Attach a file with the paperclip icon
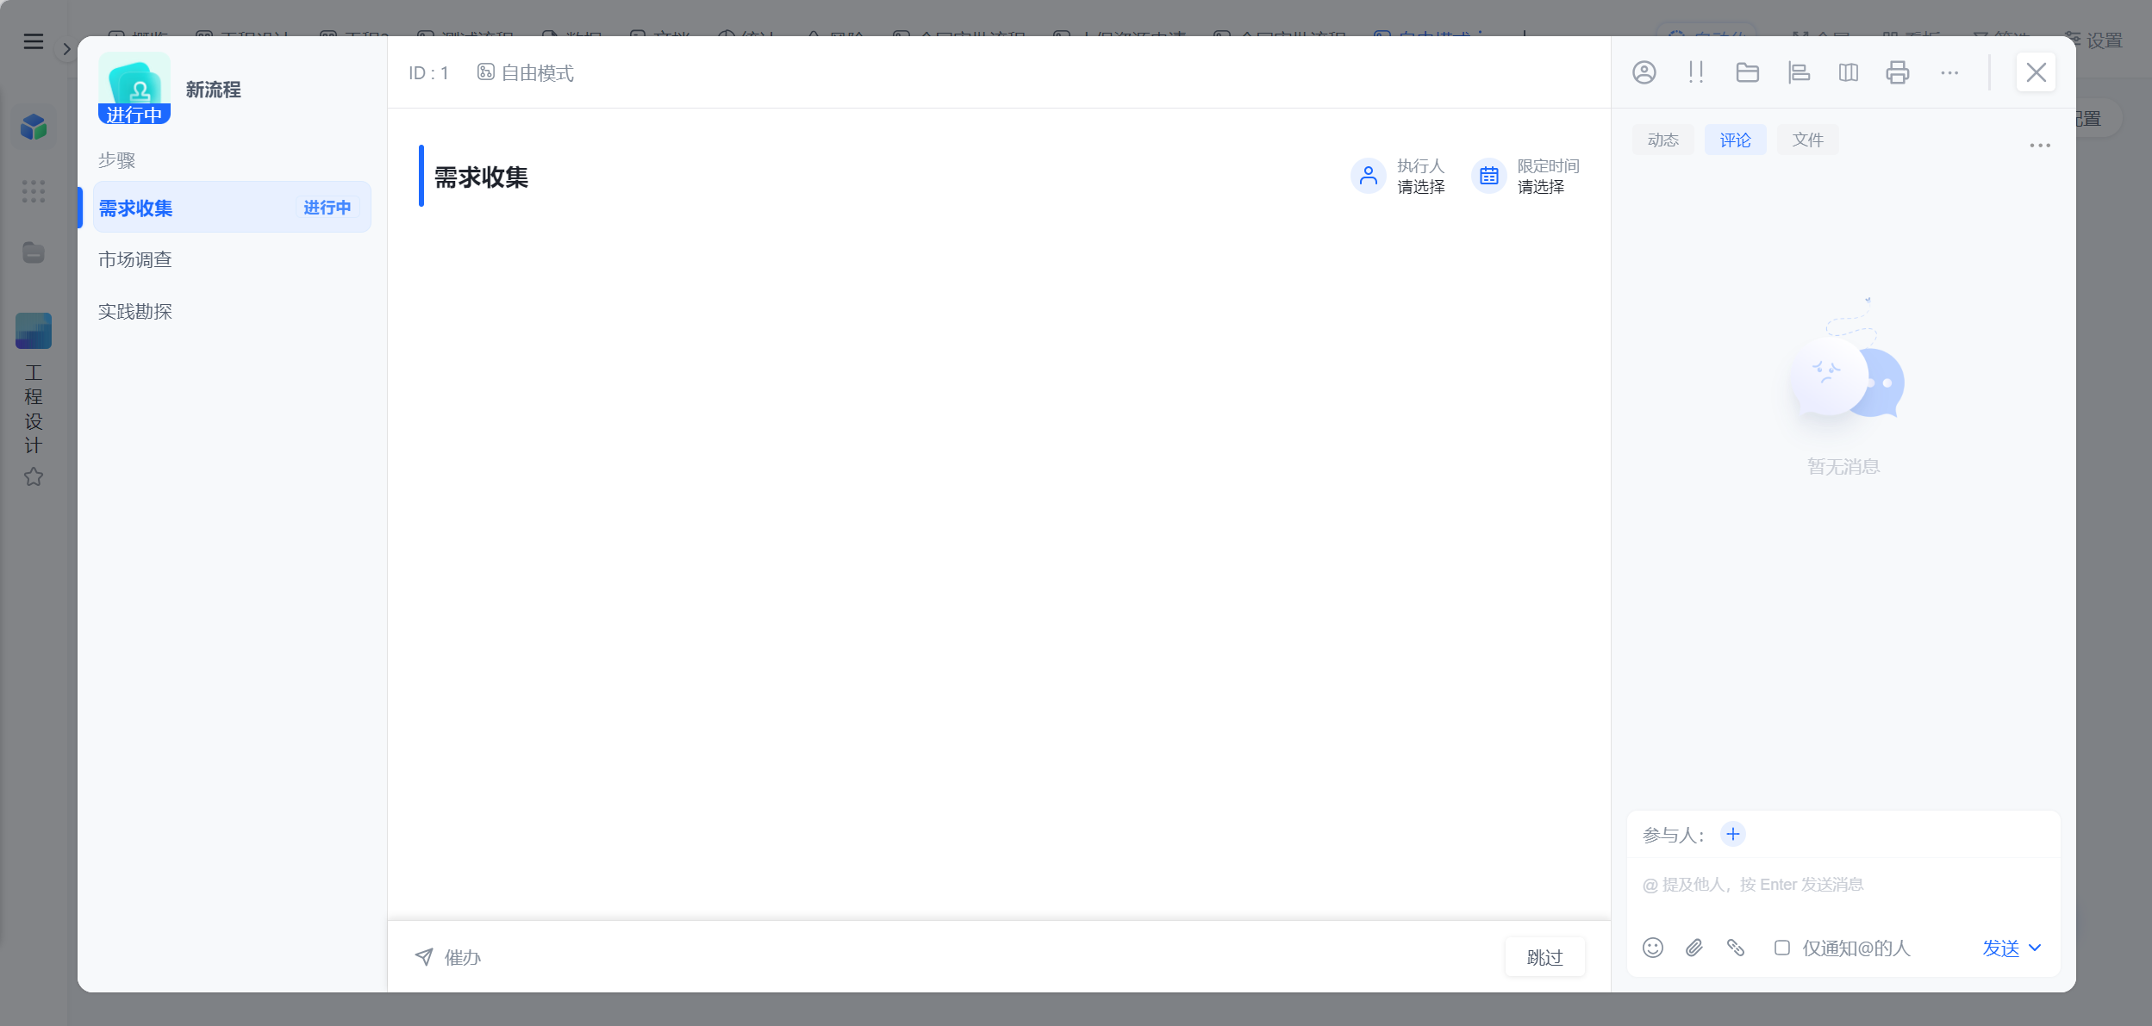Image resolution: width=2152 pixels, height=1026 pixels. (1694, 948)
